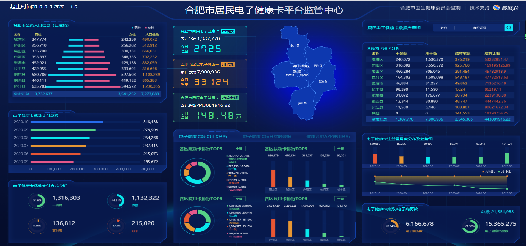Image resolution: width=526 pixels, height=246 pixels.
Task: Toggle the 女性 legend in population chart
Action: coord(149,28)
